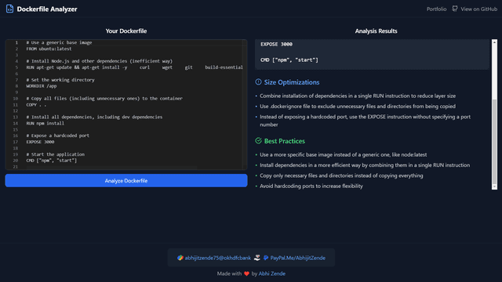Click the COPY . . line in editor
The width and height of the screenshot is (502, 282).
point(36,104)
